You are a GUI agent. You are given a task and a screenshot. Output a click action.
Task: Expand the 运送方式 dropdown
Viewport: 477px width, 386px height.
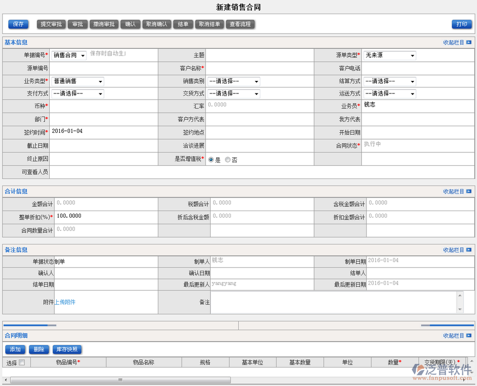click(x=390, y=93)
